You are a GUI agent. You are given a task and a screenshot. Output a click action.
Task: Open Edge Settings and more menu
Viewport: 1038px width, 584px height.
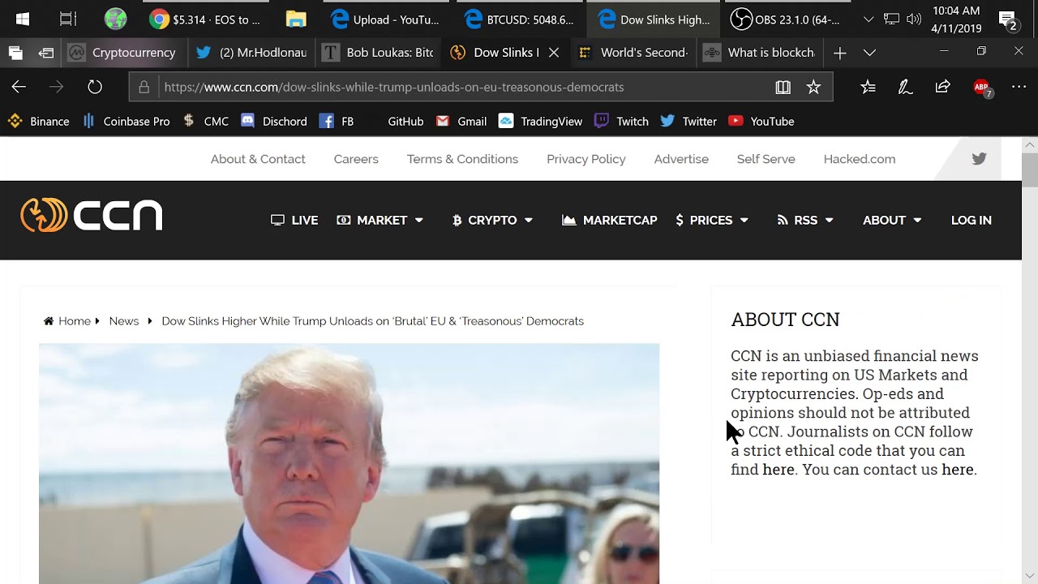(1019, 87)
